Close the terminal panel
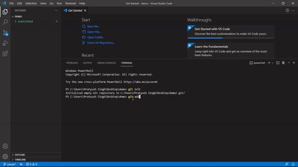This screenshot has height=167, width=298. (x=294, y=63)
